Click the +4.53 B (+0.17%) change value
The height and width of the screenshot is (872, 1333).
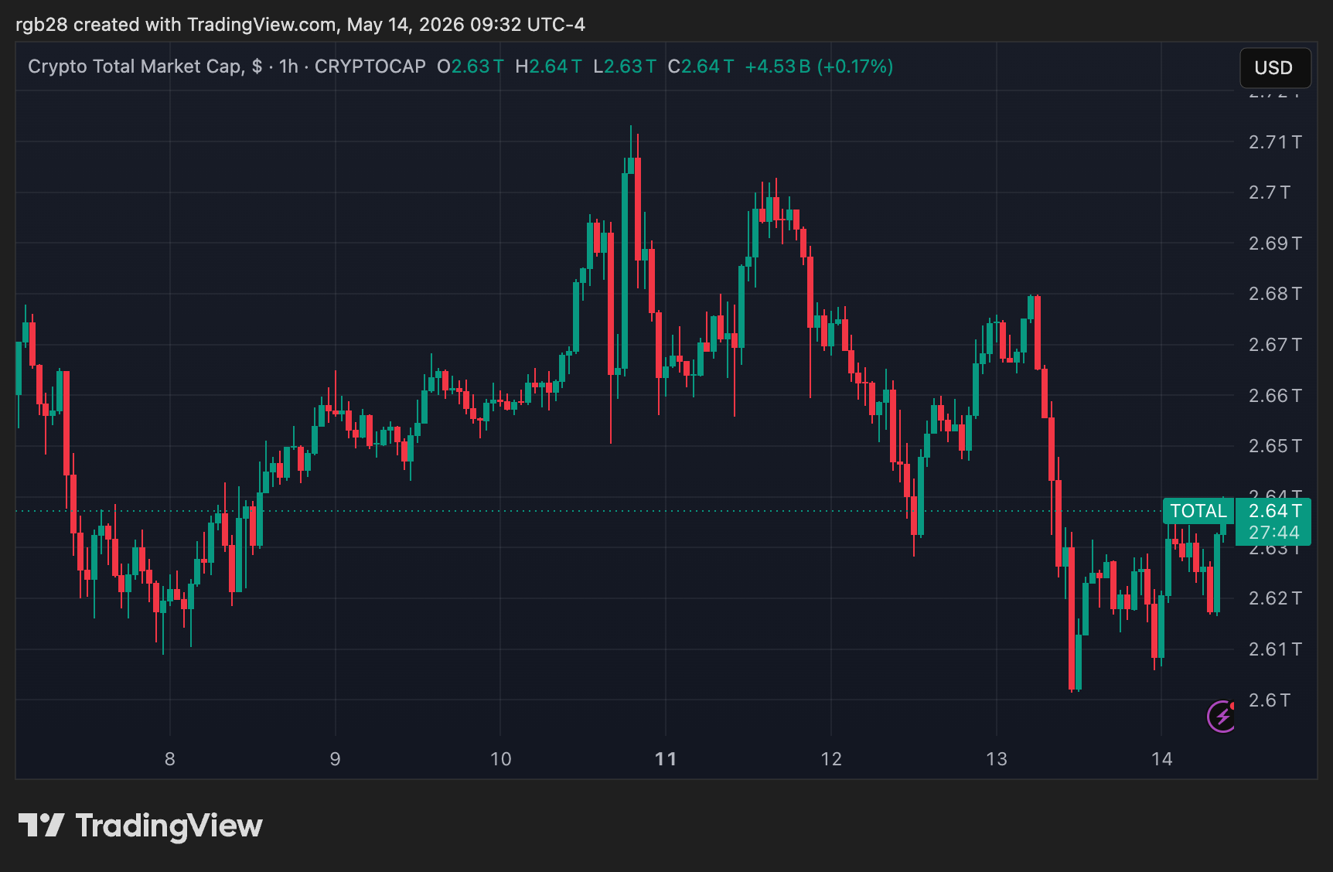(x=819, y=66)
